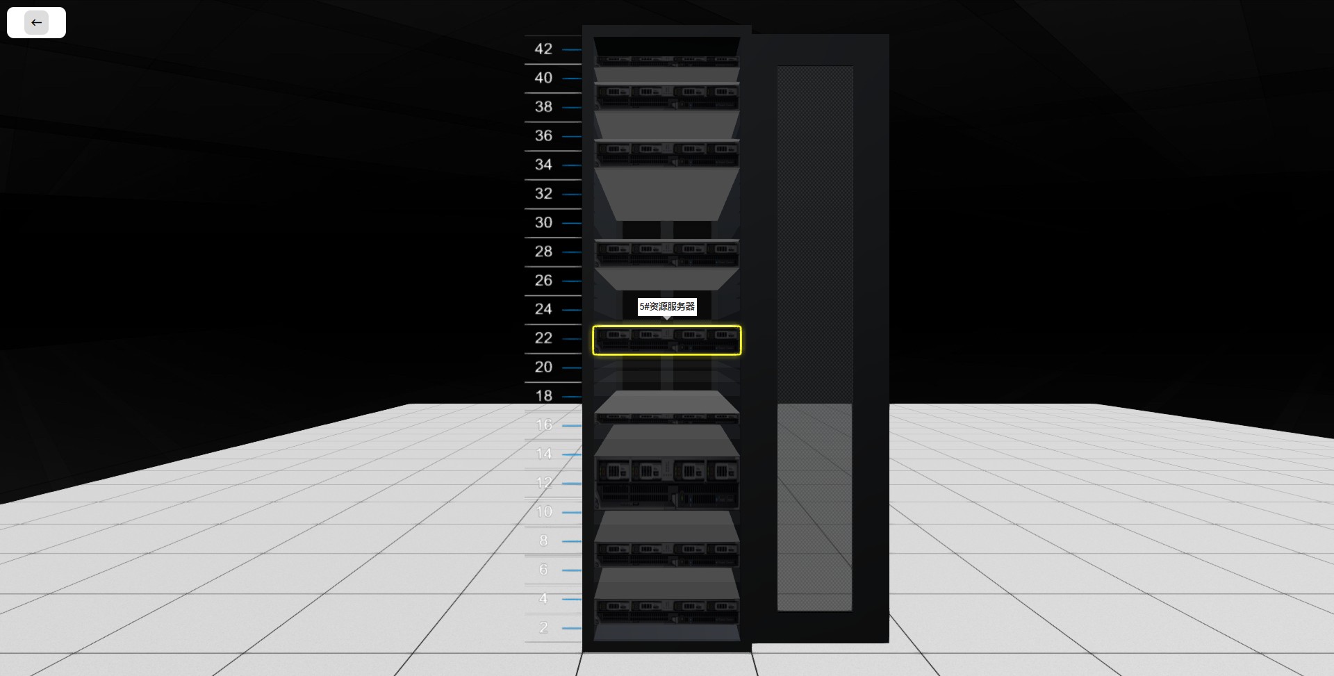Click rack unit label 20
Viewport: 1334px width, 676px height.
[543, 367]
